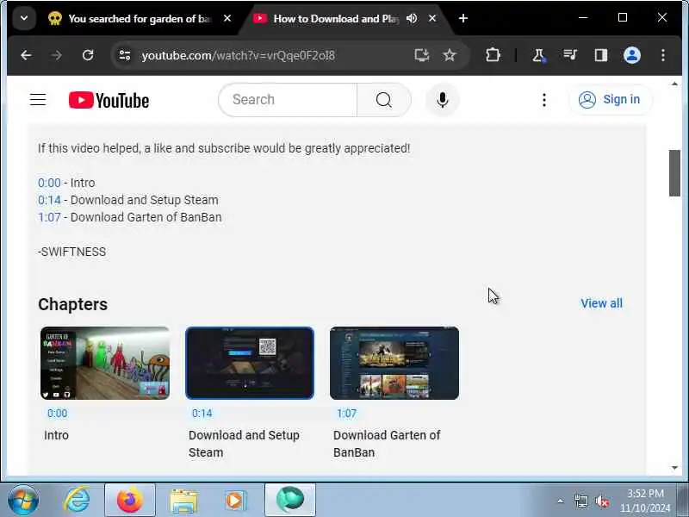Click the 'Intro' chapter title text

click(x=56, y=435)
